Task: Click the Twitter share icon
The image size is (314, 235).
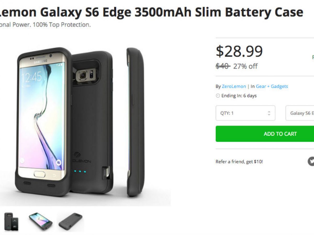Action: [311, 161]
